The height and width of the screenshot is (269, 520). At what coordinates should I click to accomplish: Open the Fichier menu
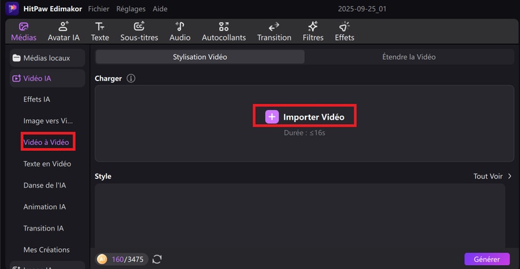click(x=98, y=9)
